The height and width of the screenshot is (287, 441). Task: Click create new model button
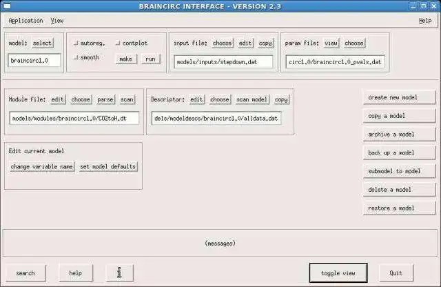click(399, 97)
